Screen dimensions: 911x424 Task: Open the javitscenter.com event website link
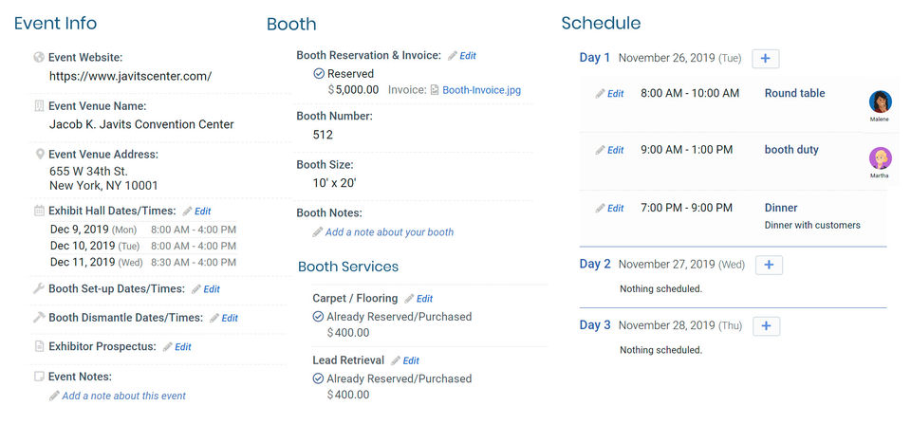[x=130, y=76]
